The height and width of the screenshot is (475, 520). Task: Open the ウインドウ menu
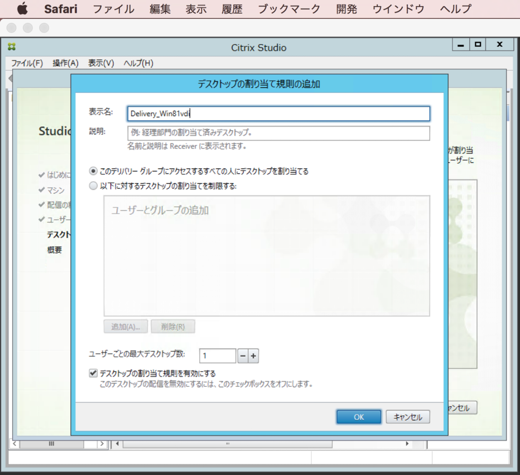point(398,9)
